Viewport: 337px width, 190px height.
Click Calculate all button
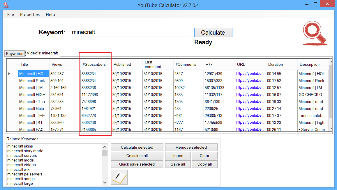point(137,156)
